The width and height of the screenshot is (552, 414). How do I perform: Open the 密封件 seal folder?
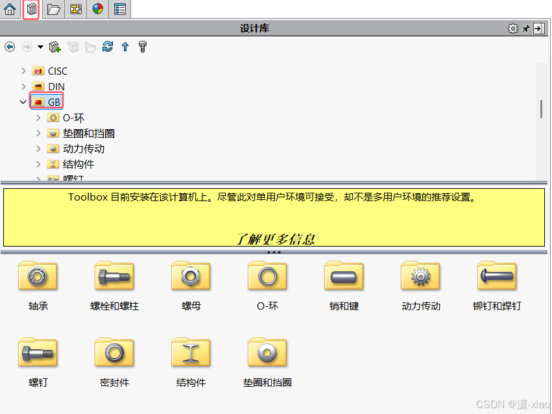click(x=114, y=363)
